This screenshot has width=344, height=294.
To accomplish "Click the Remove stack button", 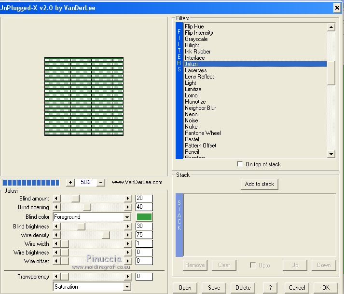I will pyautogui.click(x=195, y=265).
